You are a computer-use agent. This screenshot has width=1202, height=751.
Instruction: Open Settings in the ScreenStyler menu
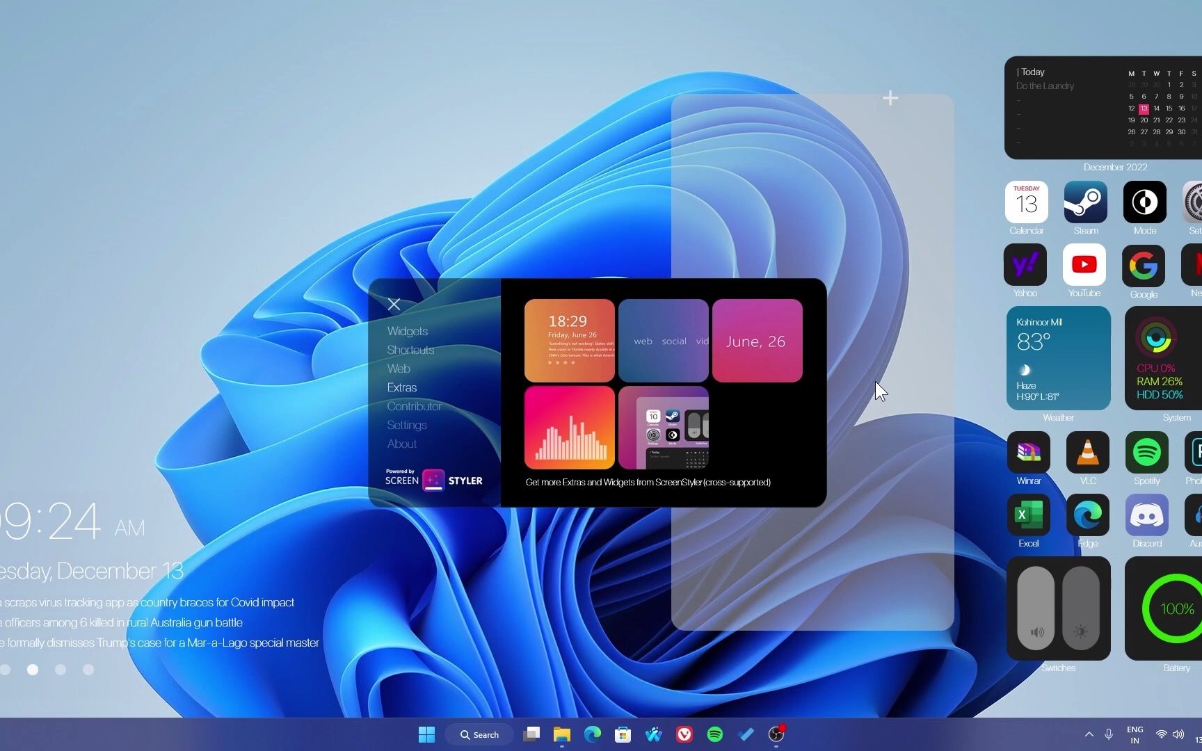click(x=406, y=425)
